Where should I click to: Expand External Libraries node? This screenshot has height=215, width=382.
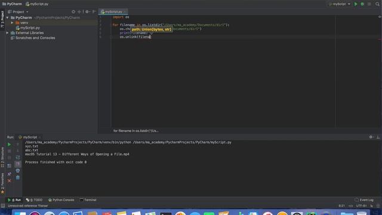7,33
